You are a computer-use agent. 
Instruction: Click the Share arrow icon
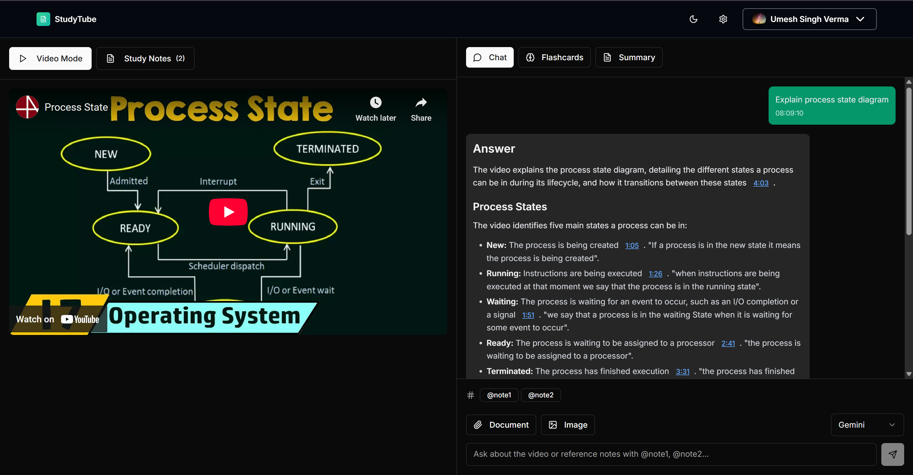[421, 103]
